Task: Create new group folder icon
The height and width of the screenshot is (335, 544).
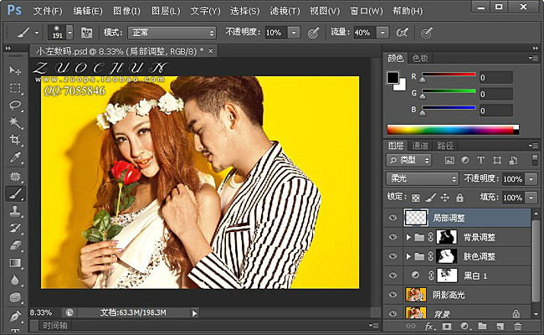Action: pos(482,326)
